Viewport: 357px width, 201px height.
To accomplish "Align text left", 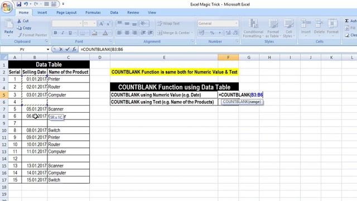I will pos(120,33).
